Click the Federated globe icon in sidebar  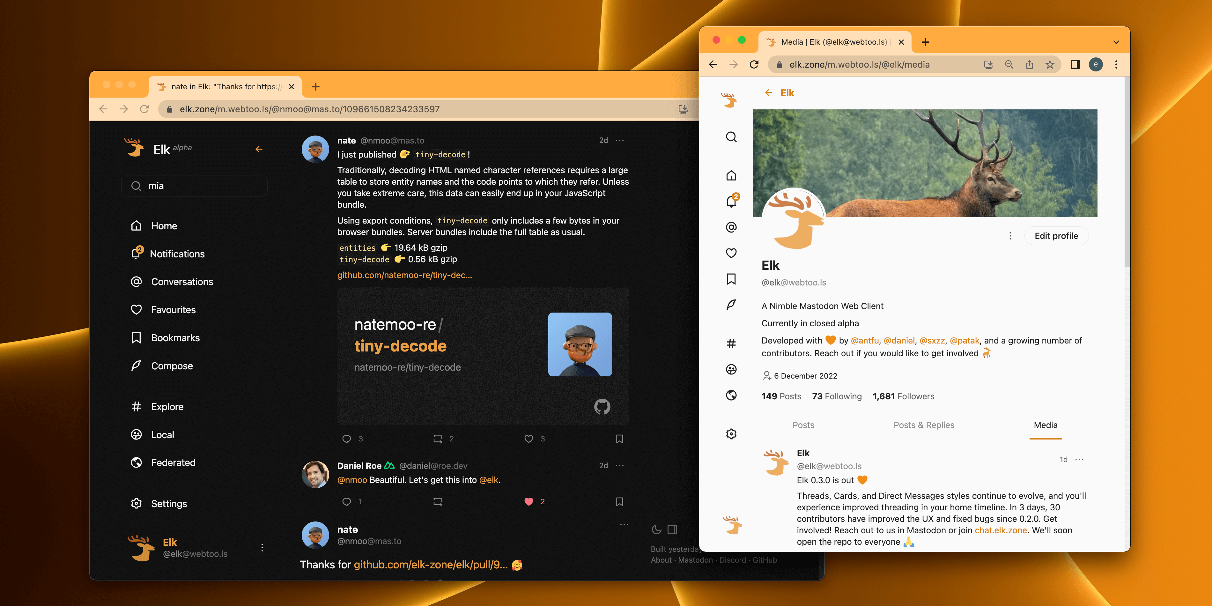(137, 462)
